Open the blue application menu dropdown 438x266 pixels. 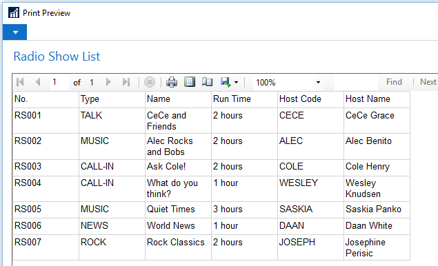click(x=14, y=32)
